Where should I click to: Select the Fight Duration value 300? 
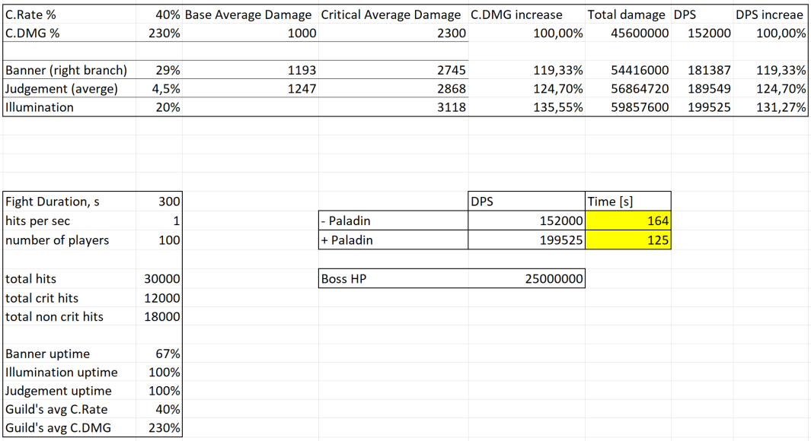(x=168, y=201)
